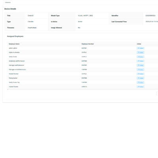
Task: Click pagination control below the table
Action: (x=157, y=93)
